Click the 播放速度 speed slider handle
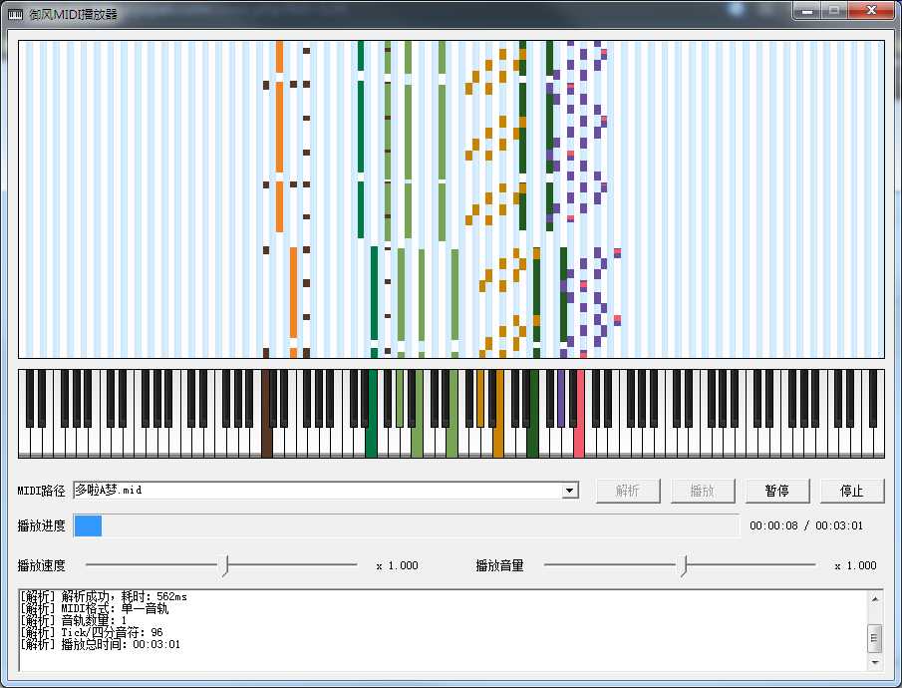Image resolution: width=902 pixels, height=688 pixels. pos(225,566)
